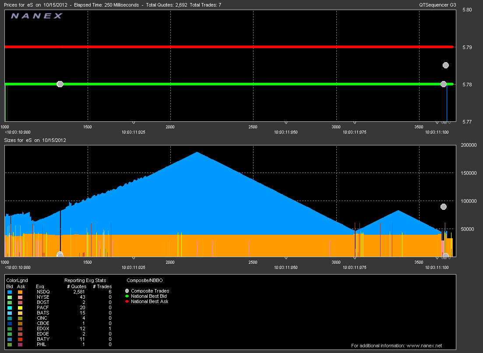Click the EDGX ask color swatch
The height and width of the screenshot is (353, 483).
[x=20, y=328]
